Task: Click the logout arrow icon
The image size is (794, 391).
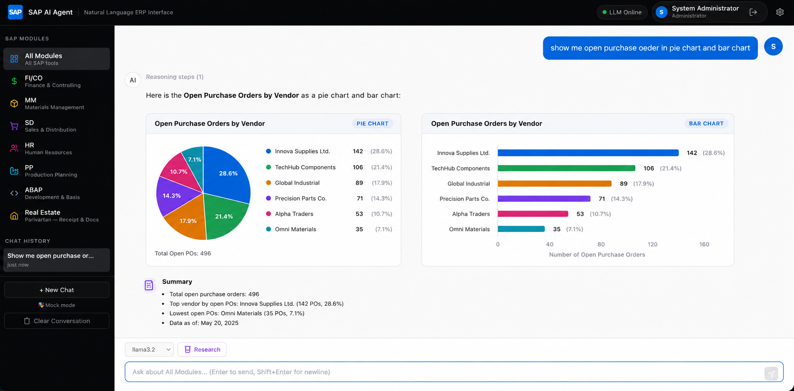Action: click(753, 12)
